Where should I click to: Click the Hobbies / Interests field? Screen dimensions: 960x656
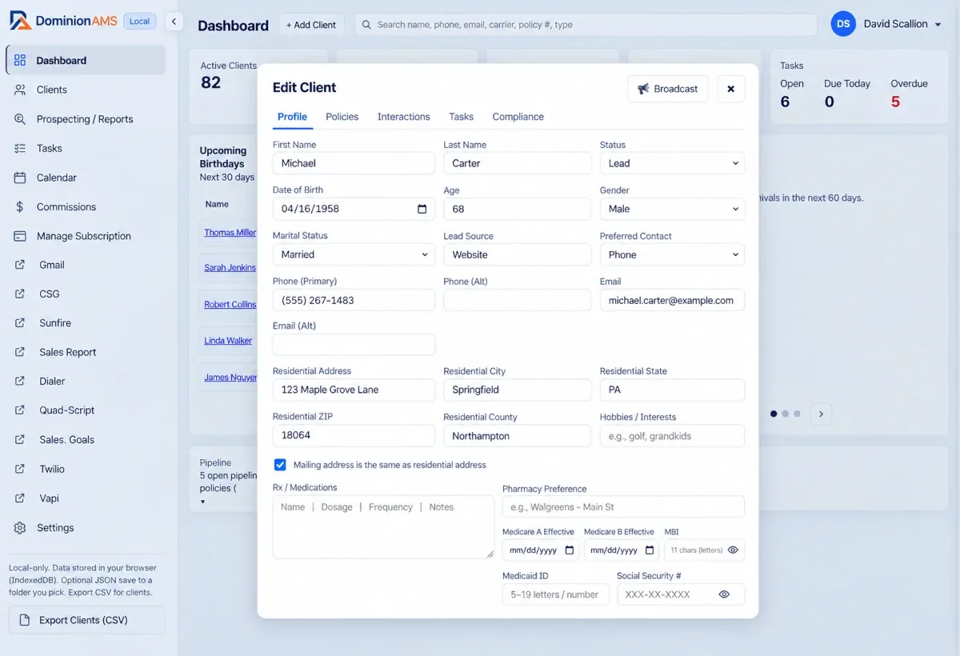coord(672,436)
